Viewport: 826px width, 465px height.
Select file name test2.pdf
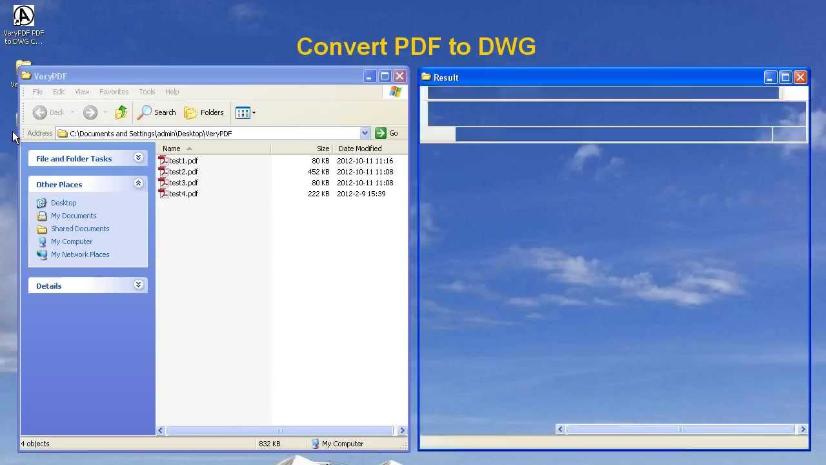pyautogui.click(x=184, y=172)
